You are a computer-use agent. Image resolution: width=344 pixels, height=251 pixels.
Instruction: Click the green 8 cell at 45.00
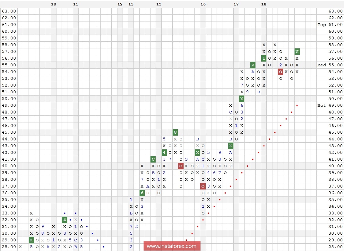tap(175, 132)
